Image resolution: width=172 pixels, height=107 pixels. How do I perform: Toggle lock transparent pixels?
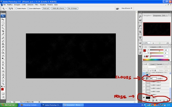[148, 70]
